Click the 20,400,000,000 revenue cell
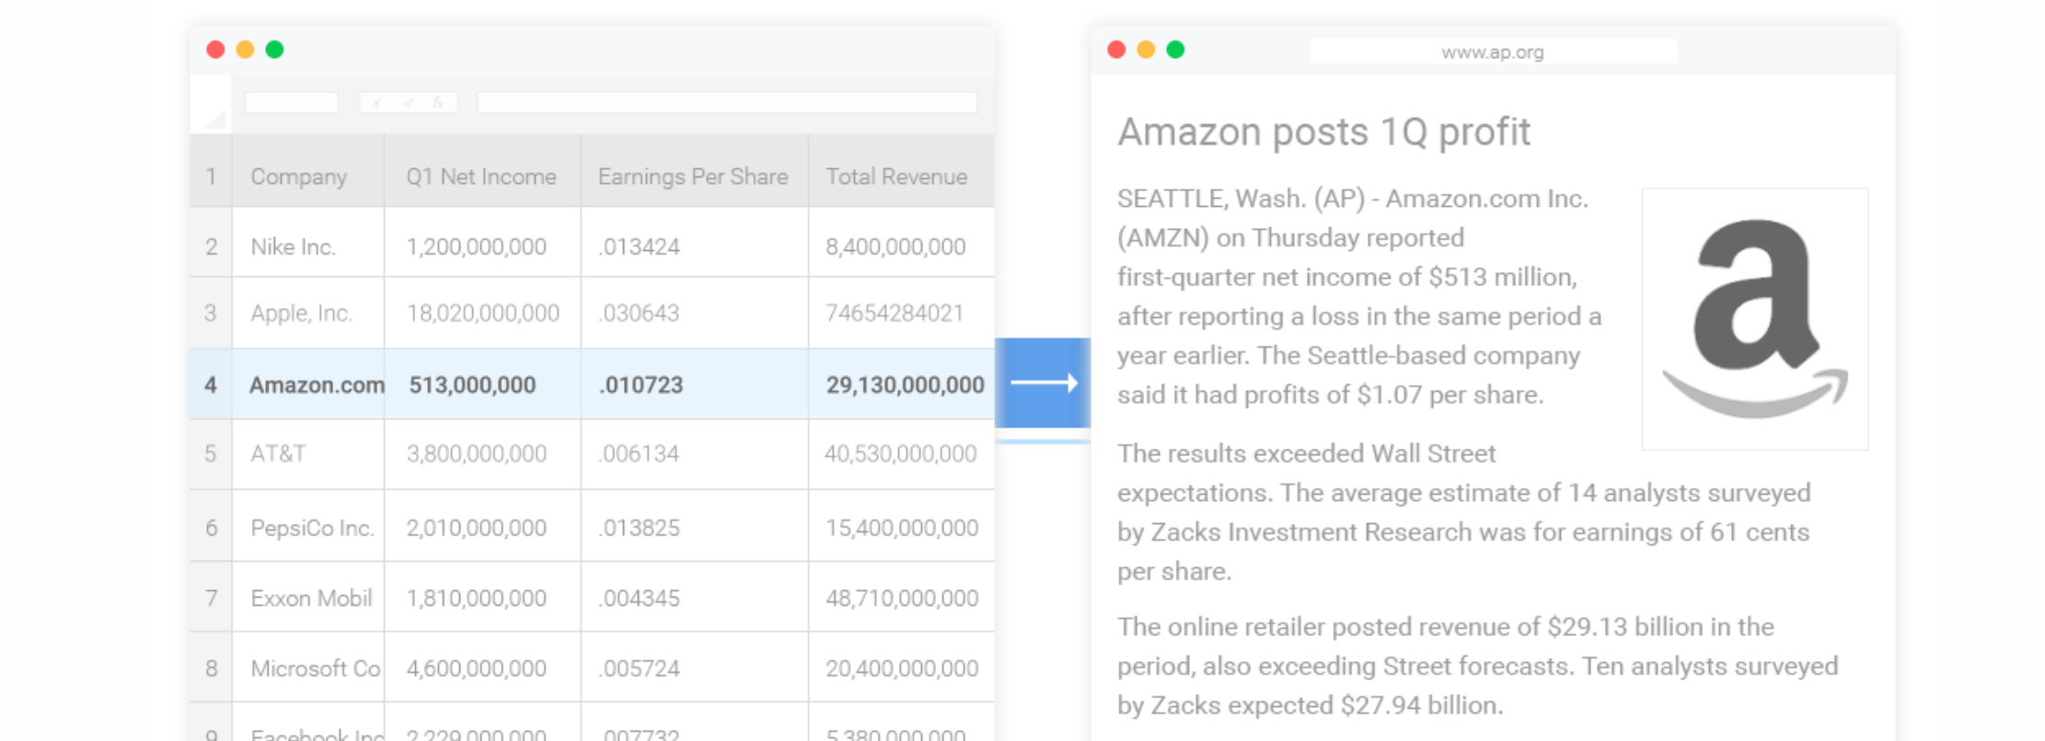Image resolution: width=2045 pixels, height=741 pixels. click(901, 667)
